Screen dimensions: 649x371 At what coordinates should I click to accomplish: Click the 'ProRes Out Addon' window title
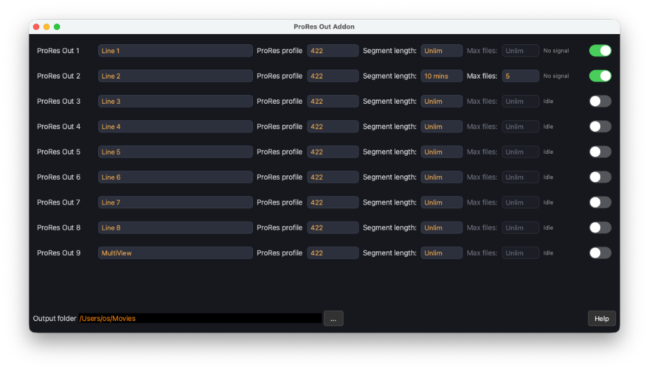[x=324, y=27]
